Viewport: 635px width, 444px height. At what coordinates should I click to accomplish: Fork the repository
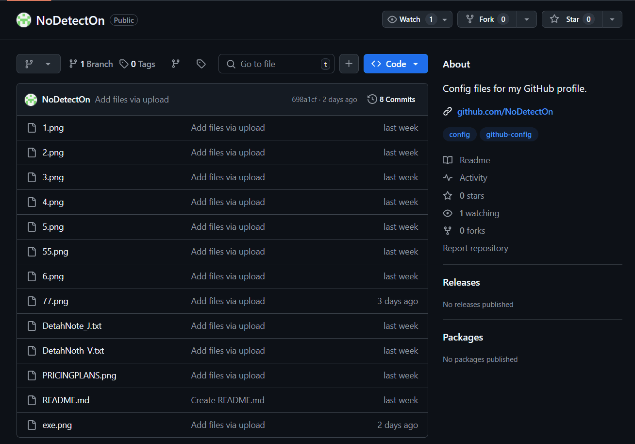487,19
